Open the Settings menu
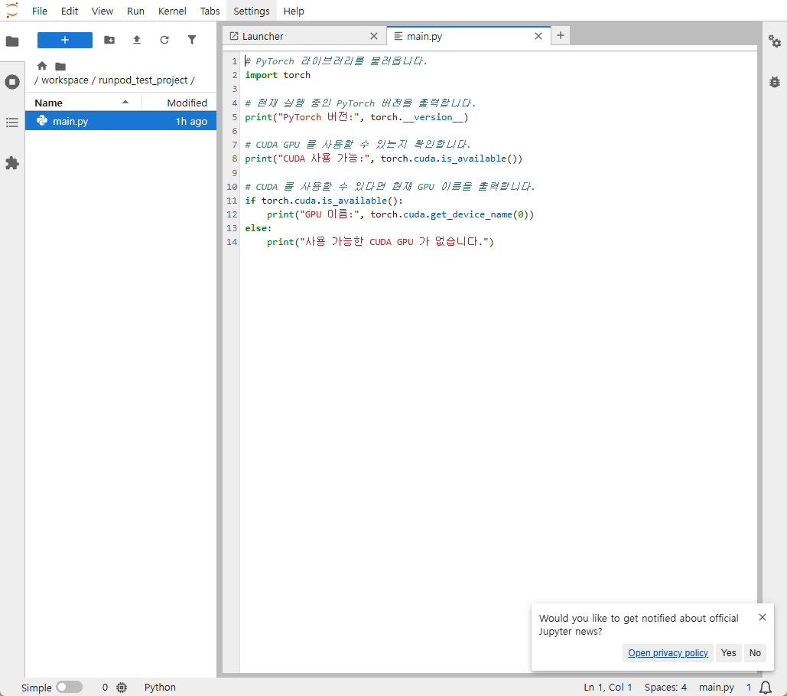This screenshot has width=787, height=696. pyautogui.click(x=252, y=11)
